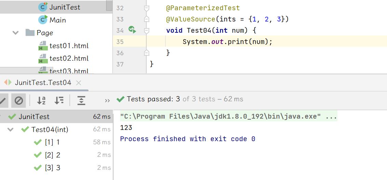The height and width of the screenshot is (180, 387).
Task: Sort tests by duration
Action: tap(59, 101)
